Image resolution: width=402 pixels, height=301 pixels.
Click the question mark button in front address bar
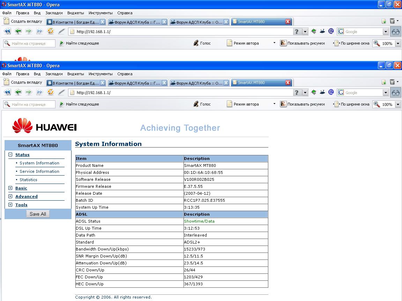(297, 93)
